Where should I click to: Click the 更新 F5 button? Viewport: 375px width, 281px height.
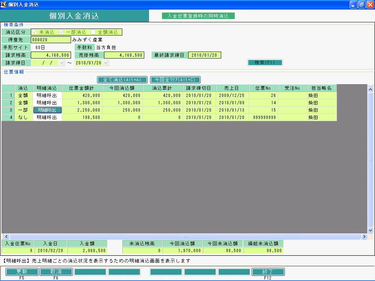pyautogui.click(x=22, y=272)
